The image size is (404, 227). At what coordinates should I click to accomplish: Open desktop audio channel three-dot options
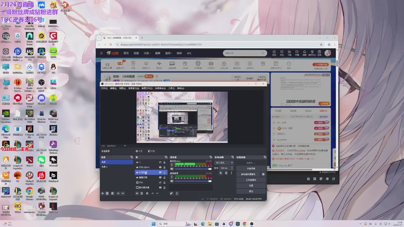click(172, 177)
